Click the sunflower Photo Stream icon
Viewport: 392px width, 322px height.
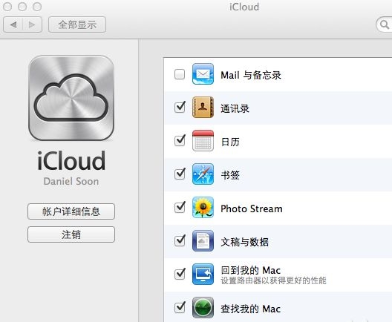(203, 208)
